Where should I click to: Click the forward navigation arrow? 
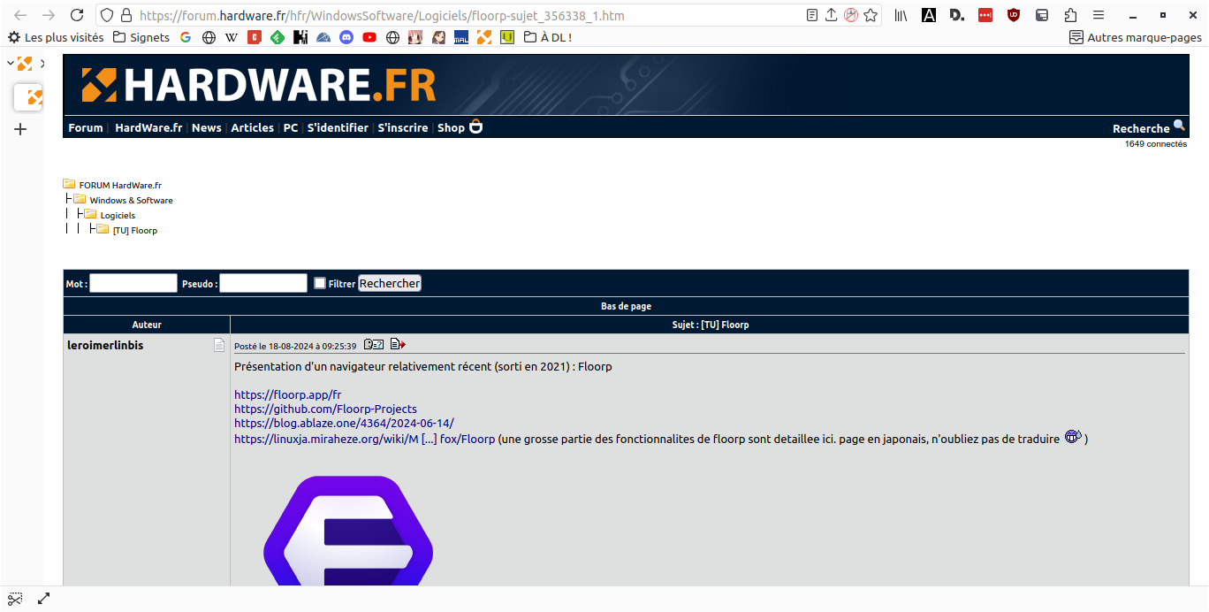point(49,15)
